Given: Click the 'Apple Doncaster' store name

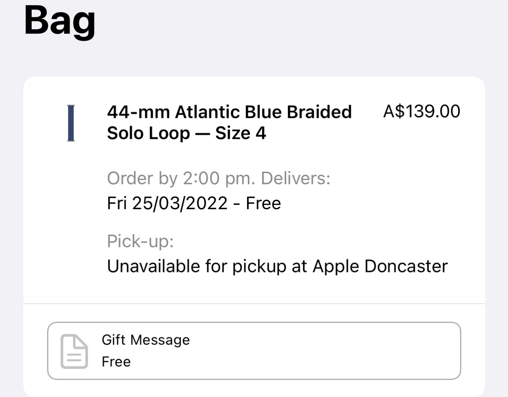Looking at the screenshot, I should coord(380,266).
